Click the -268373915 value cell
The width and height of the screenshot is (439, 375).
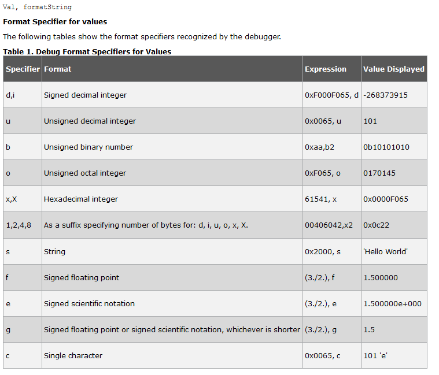click(x=385, y=95)
